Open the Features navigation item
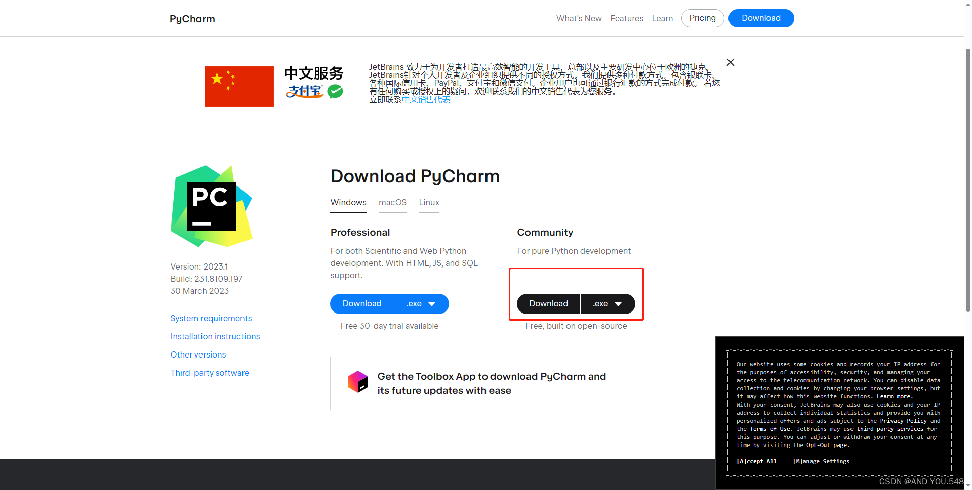This screenshot has width=972, height=490. pyautogui.click(x=627, y=18)
